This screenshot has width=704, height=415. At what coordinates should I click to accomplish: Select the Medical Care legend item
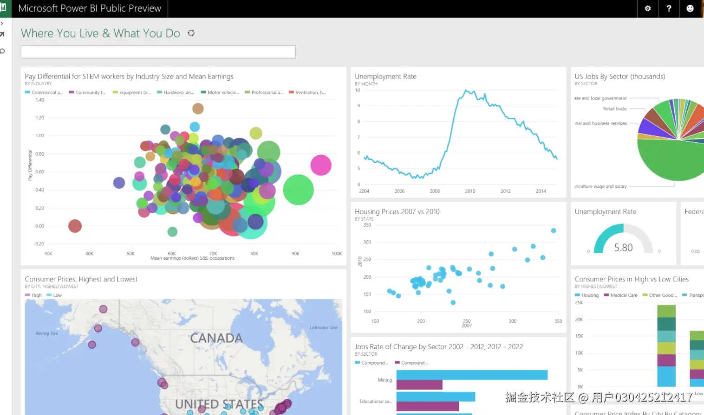click(x=620, y=295)
